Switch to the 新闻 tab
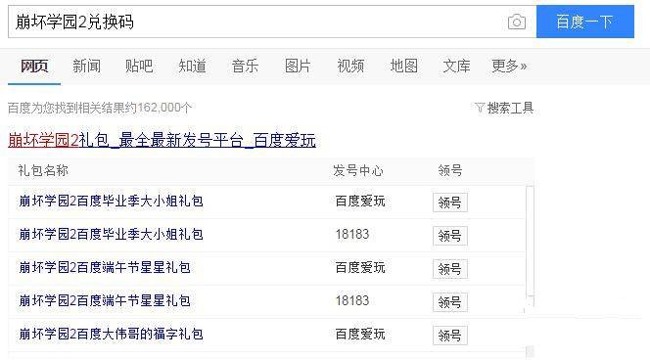This screenshot has width=650, height=360. point(86,67)
